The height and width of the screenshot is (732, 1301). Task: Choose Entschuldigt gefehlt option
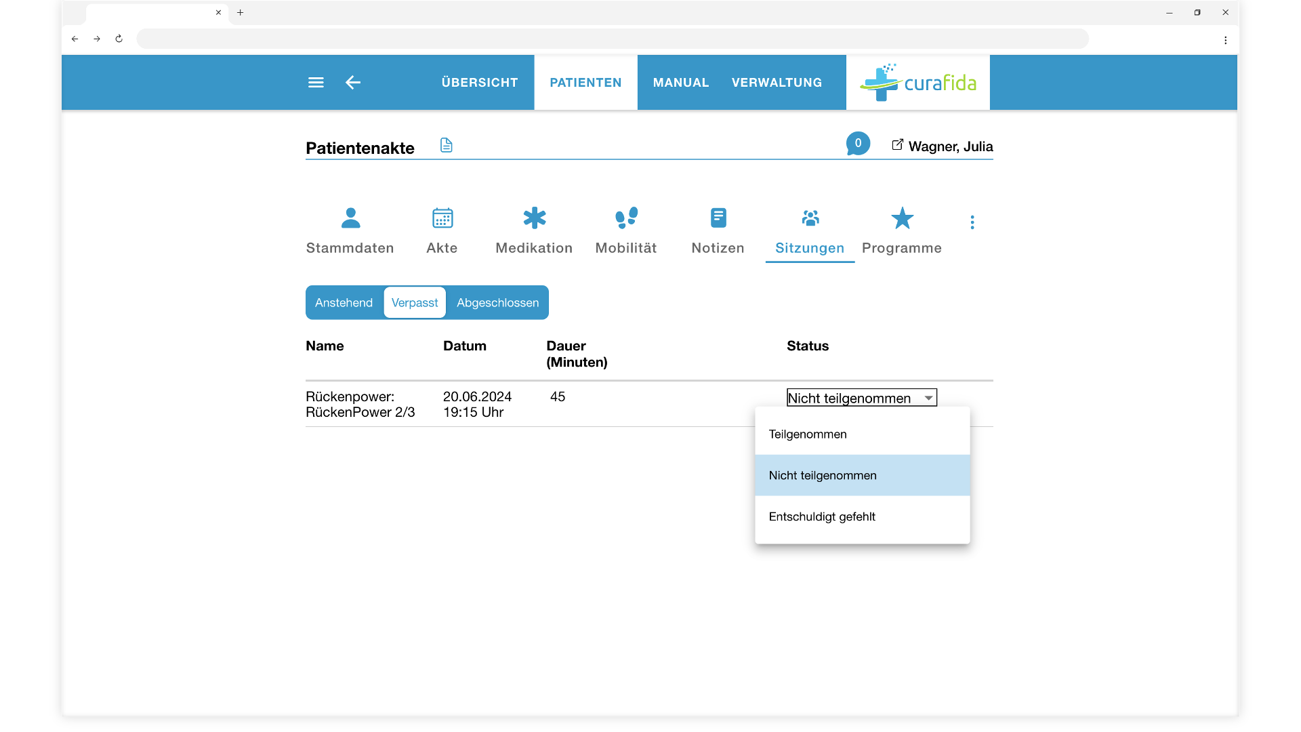(x=863, y=516)
